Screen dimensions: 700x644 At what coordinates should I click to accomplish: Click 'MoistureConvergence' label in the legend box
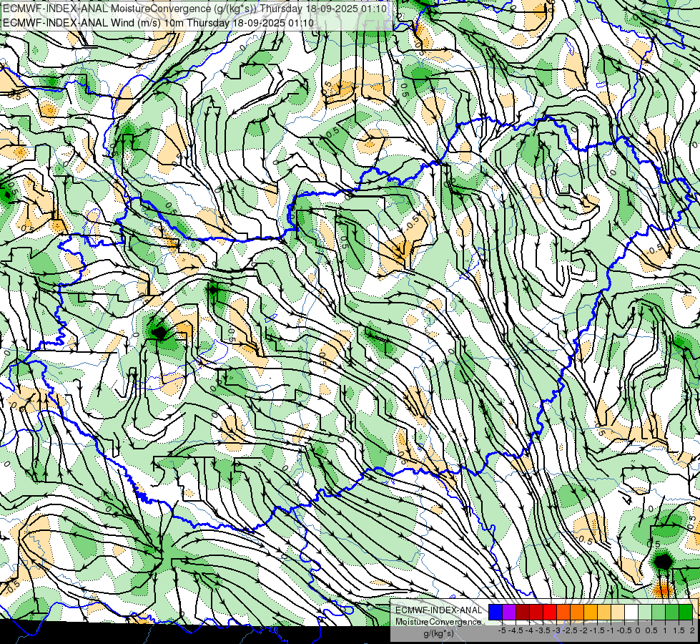coord(438,622)
